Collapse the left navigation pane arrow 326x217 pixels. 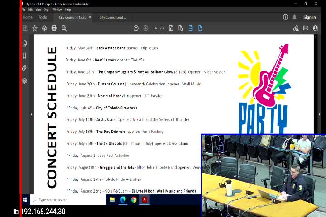coord(31,114)
